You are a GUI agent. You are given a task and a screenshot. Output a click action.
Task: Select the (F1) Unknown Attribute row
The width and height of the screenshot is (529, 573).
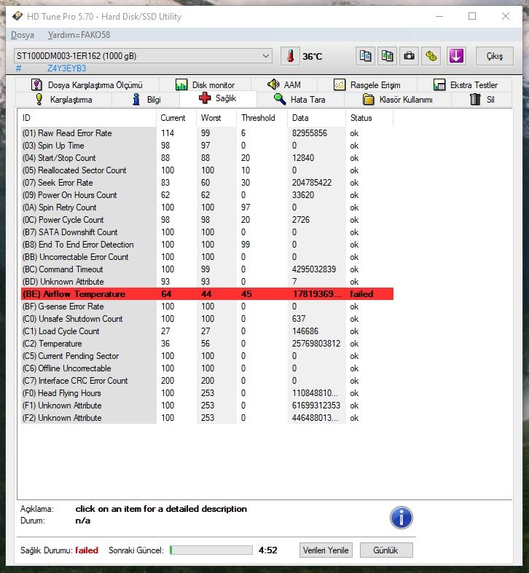click(207, 406)
